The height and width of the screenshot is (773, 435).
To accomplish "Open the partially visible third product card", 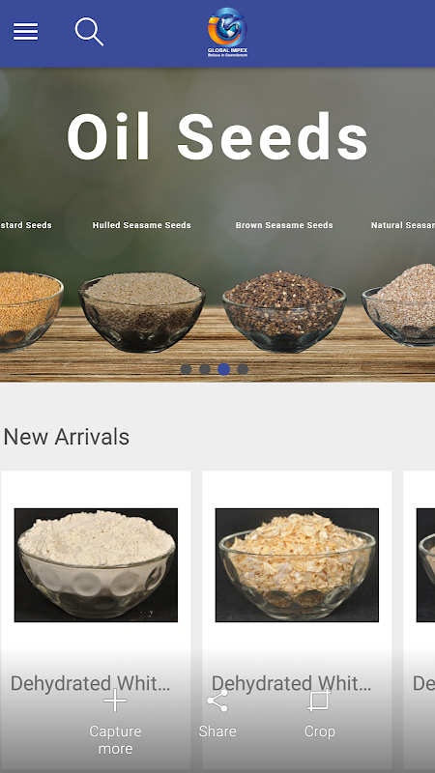I will click(420, 618).
